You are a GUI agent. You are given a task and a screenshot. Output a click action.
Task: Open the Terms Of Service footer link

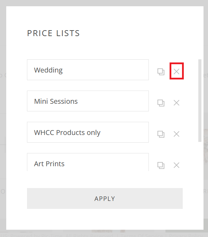[x=142, y=236]
